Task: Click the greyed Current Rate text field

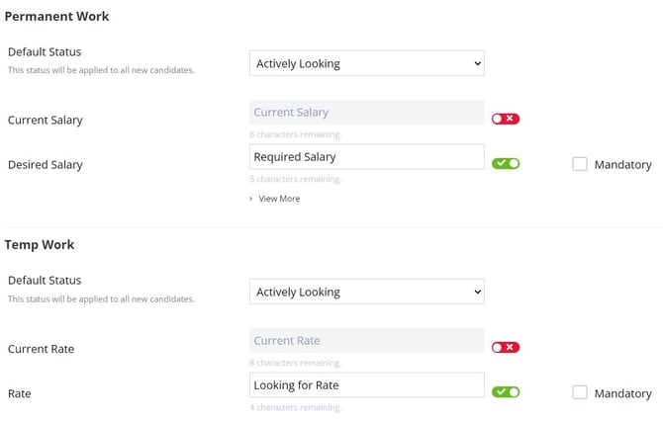Action: [366, 341]
